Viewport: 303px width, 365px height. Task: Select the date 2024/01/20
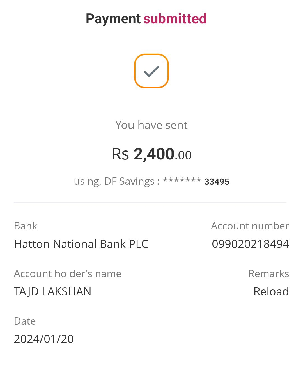point(44,339)
